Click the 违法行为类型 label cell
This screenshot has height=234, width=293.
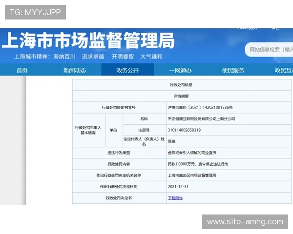pyautogui.click(x=120, y=153)
